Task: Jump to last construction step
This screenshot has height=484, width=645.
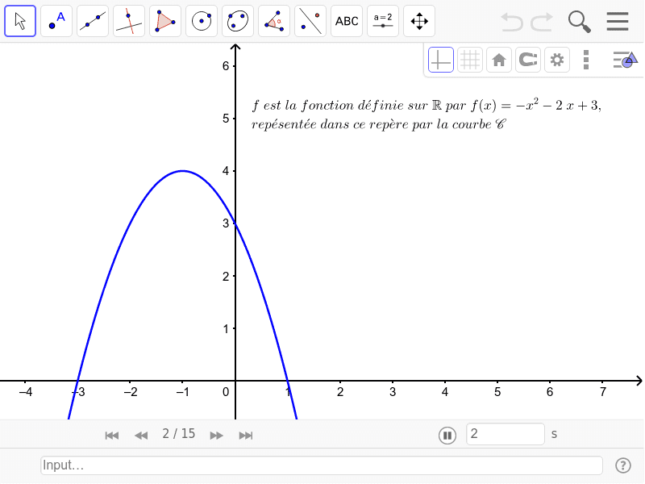Action: [x=246, y=436]
